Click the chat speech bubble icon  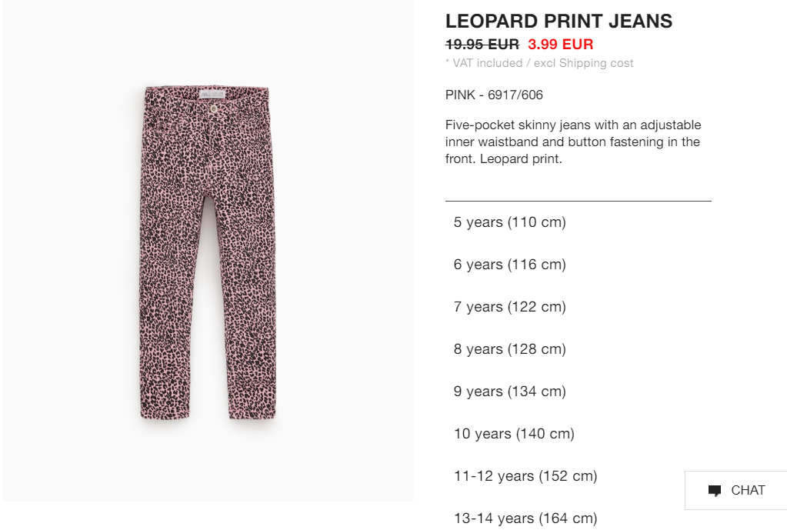pos(714,490)
